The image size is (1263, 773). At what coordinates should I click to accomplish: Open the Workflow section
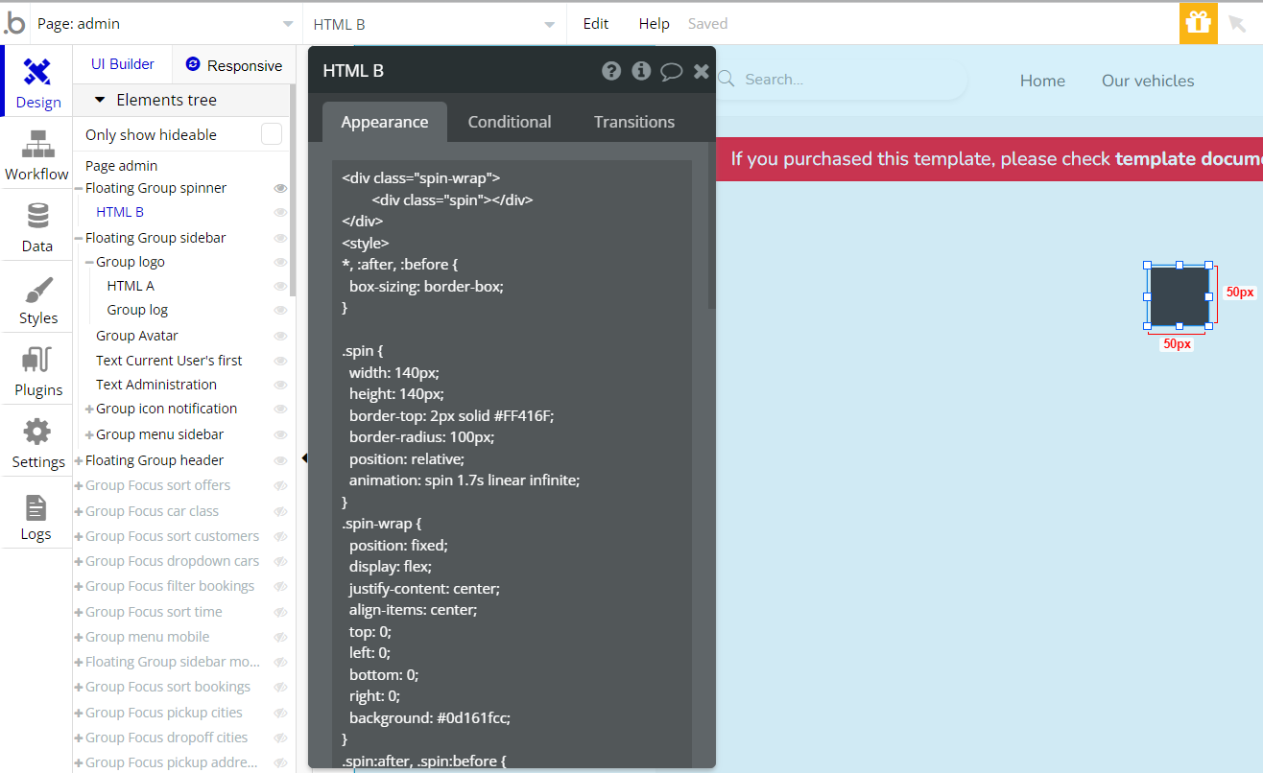[x=37, y=154]
